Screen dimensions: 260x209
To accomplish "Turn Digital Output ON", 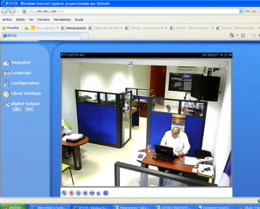I will (x=17, y=109).
